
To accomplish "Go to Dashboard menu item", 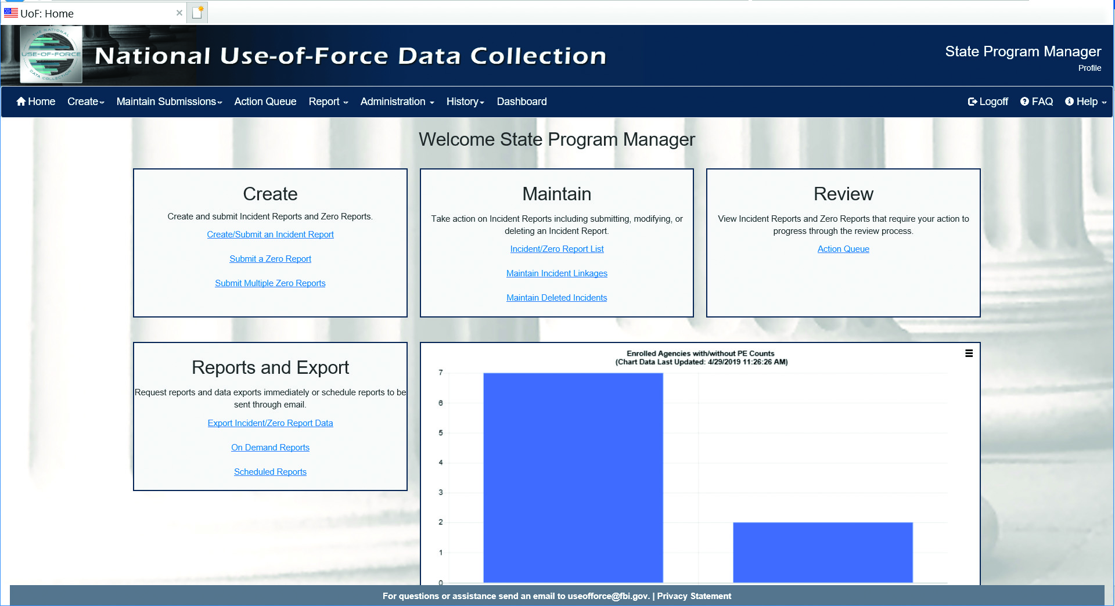I will tap(521, 102).
